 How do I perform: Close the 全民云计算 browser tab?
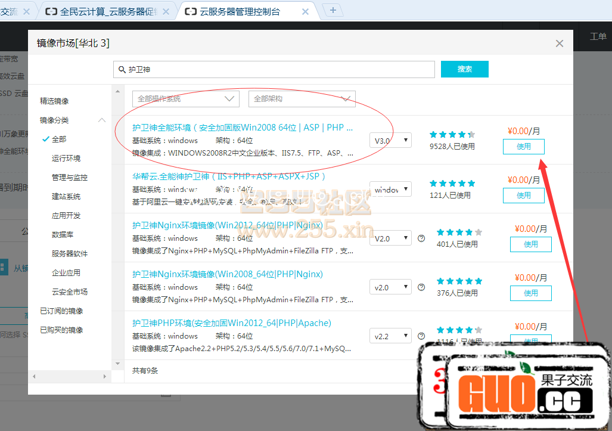click(x=167, y=11)
